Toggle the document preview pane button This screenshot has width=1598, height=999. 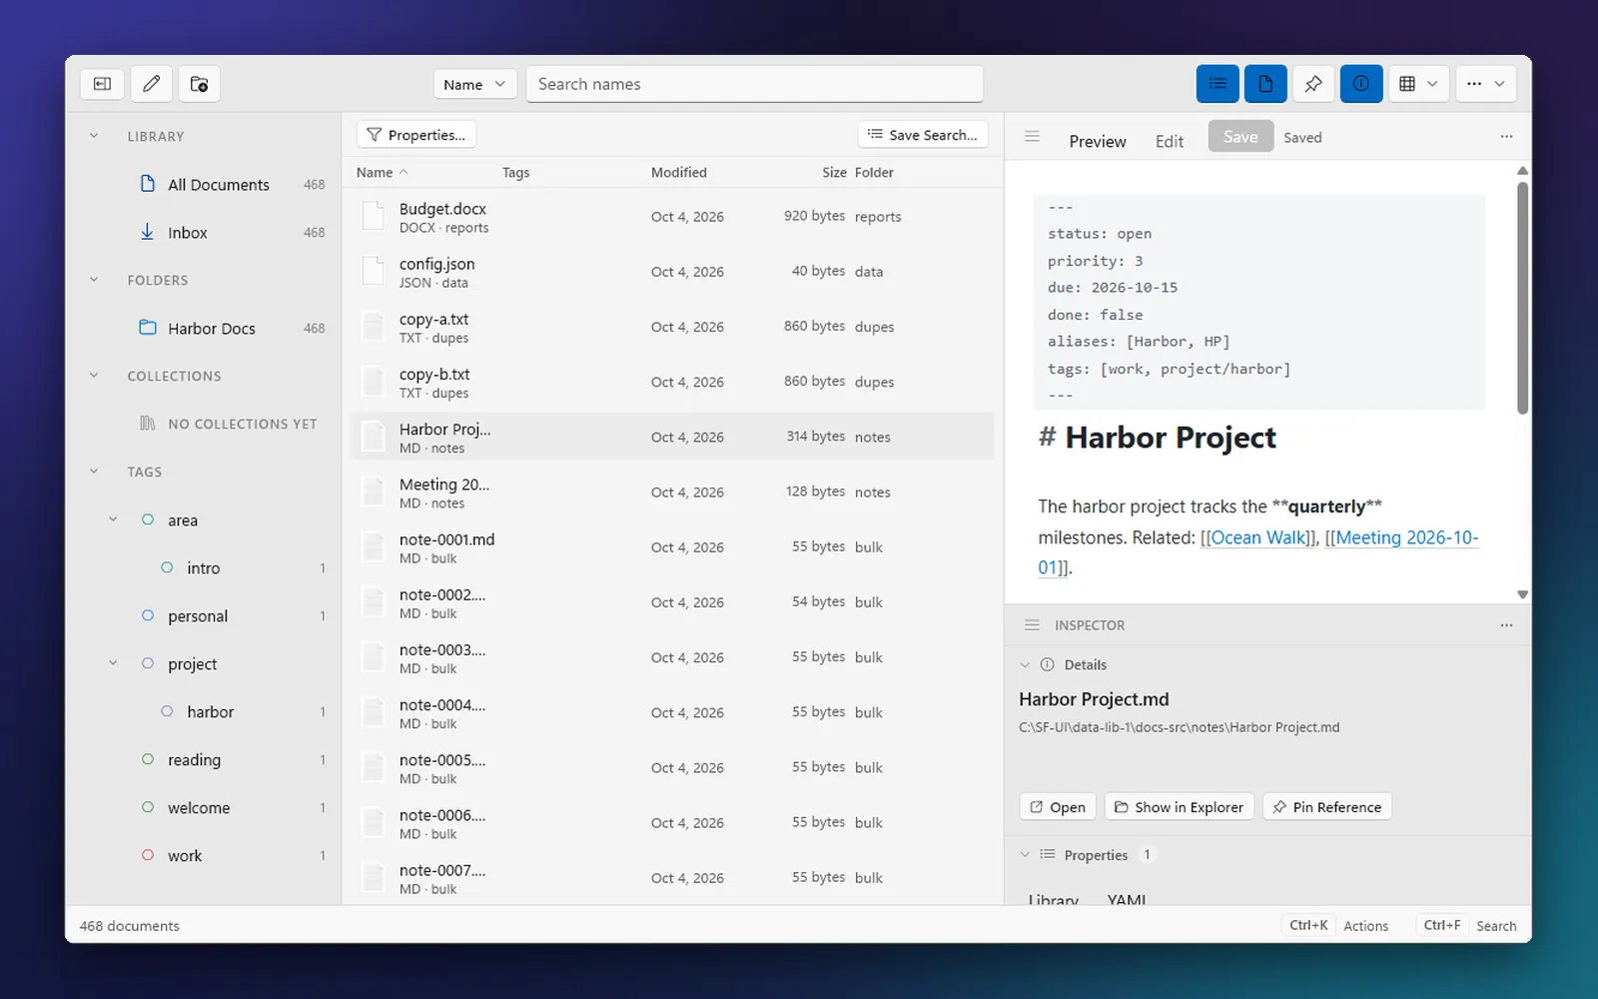tap(1265, 84)
